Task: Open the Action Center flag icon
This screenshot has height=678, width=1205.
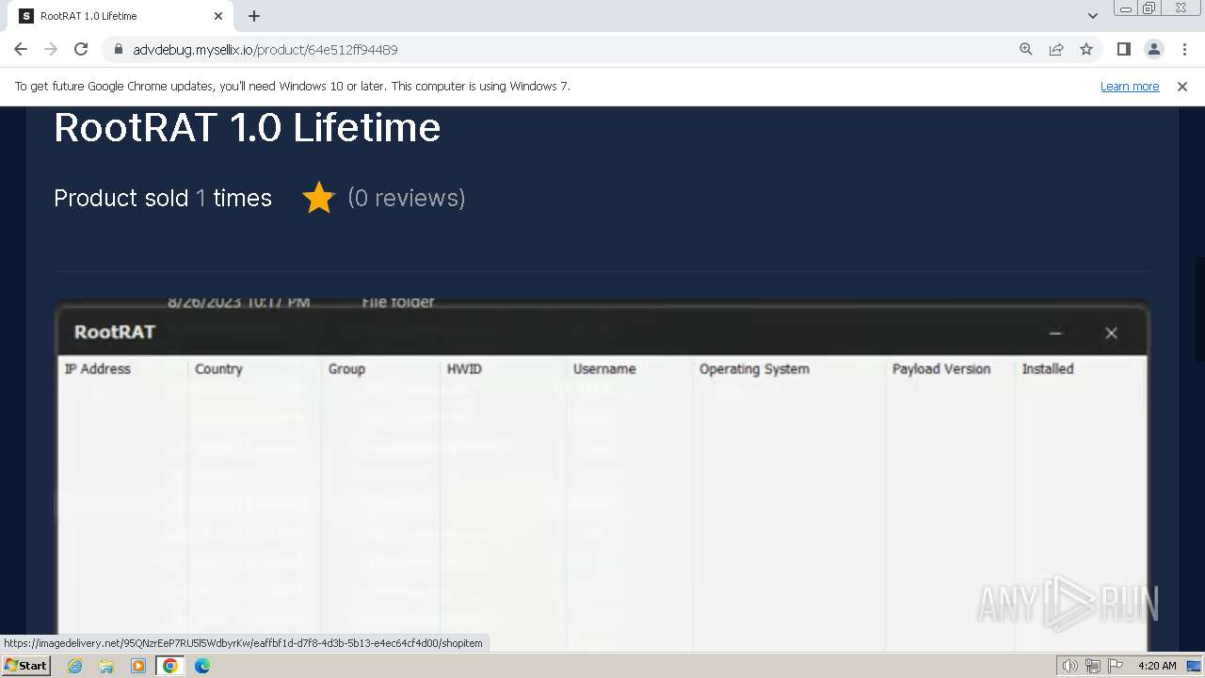Action: [x=1114, y=666]
